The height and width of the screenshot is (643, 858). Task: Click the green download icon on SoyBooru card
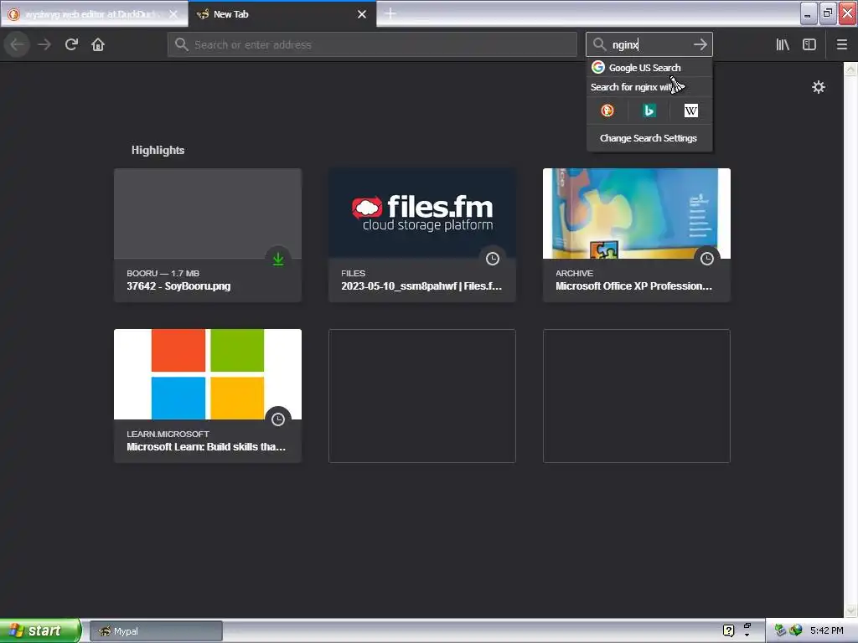278,259
